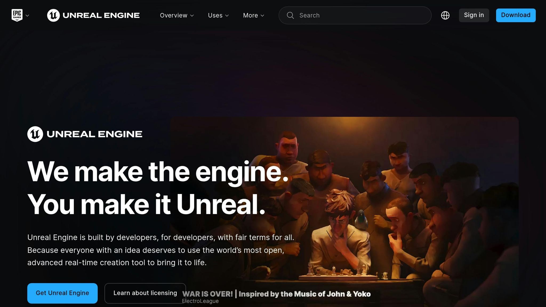Open the More dropdown menu
The height and width of the screenshot is (307, 546).
pyautogui.click(x=254, y=15)
